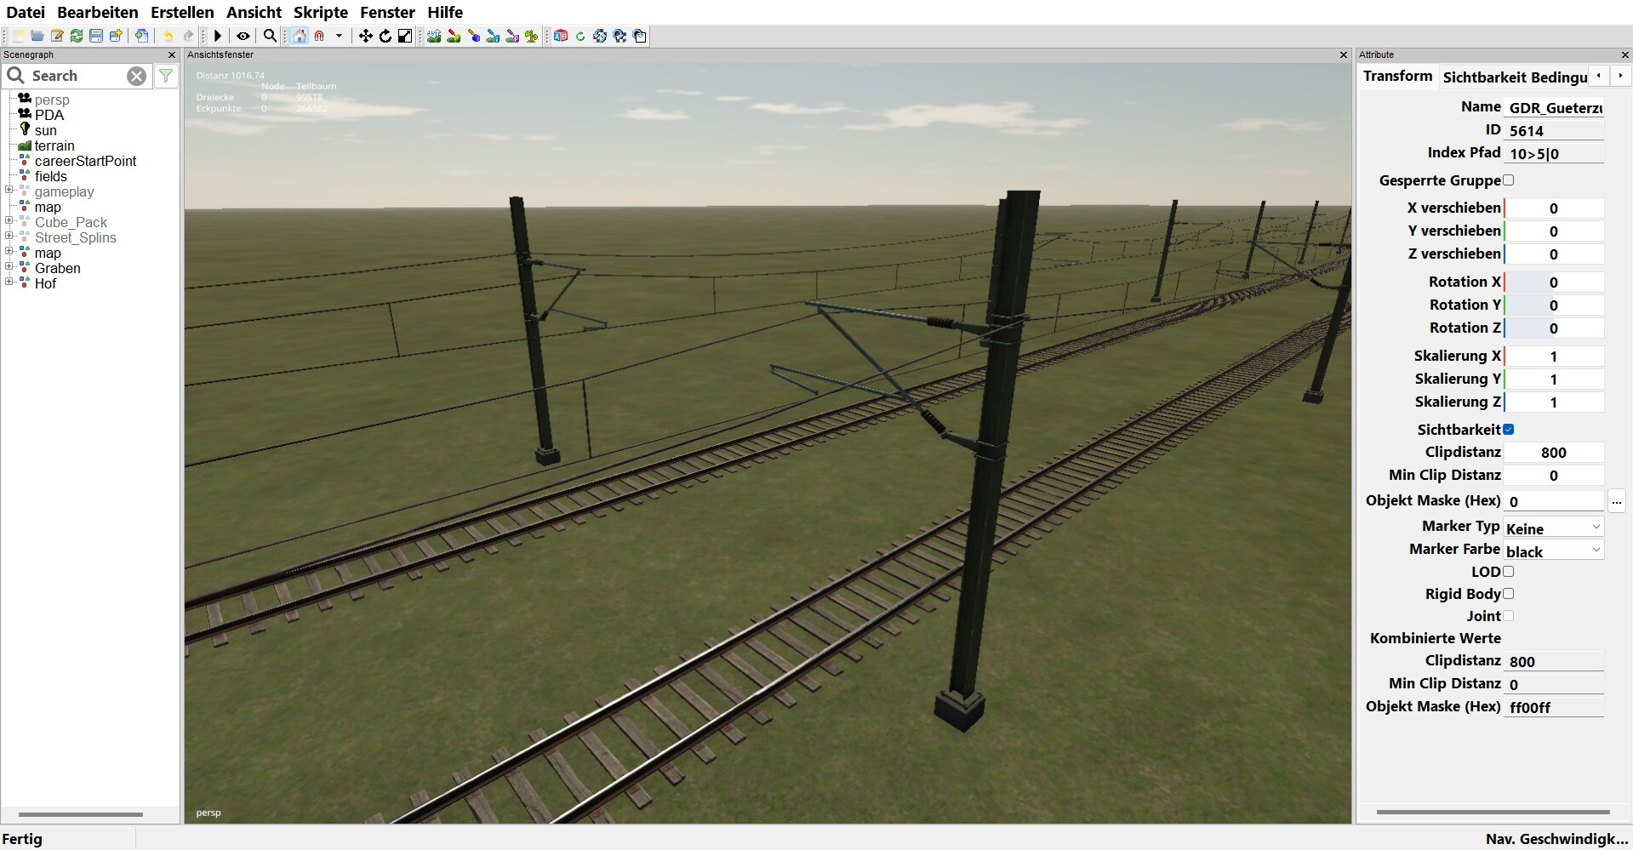Click the eye visibility icon in toolbar
The image size is (1633, 850).
coord(243,36)
